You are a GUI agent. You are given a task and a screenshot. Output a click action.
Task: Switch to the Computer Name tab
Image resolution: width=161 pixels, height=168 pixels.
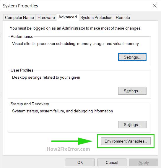pyautogui.click(x=19, y=17)
